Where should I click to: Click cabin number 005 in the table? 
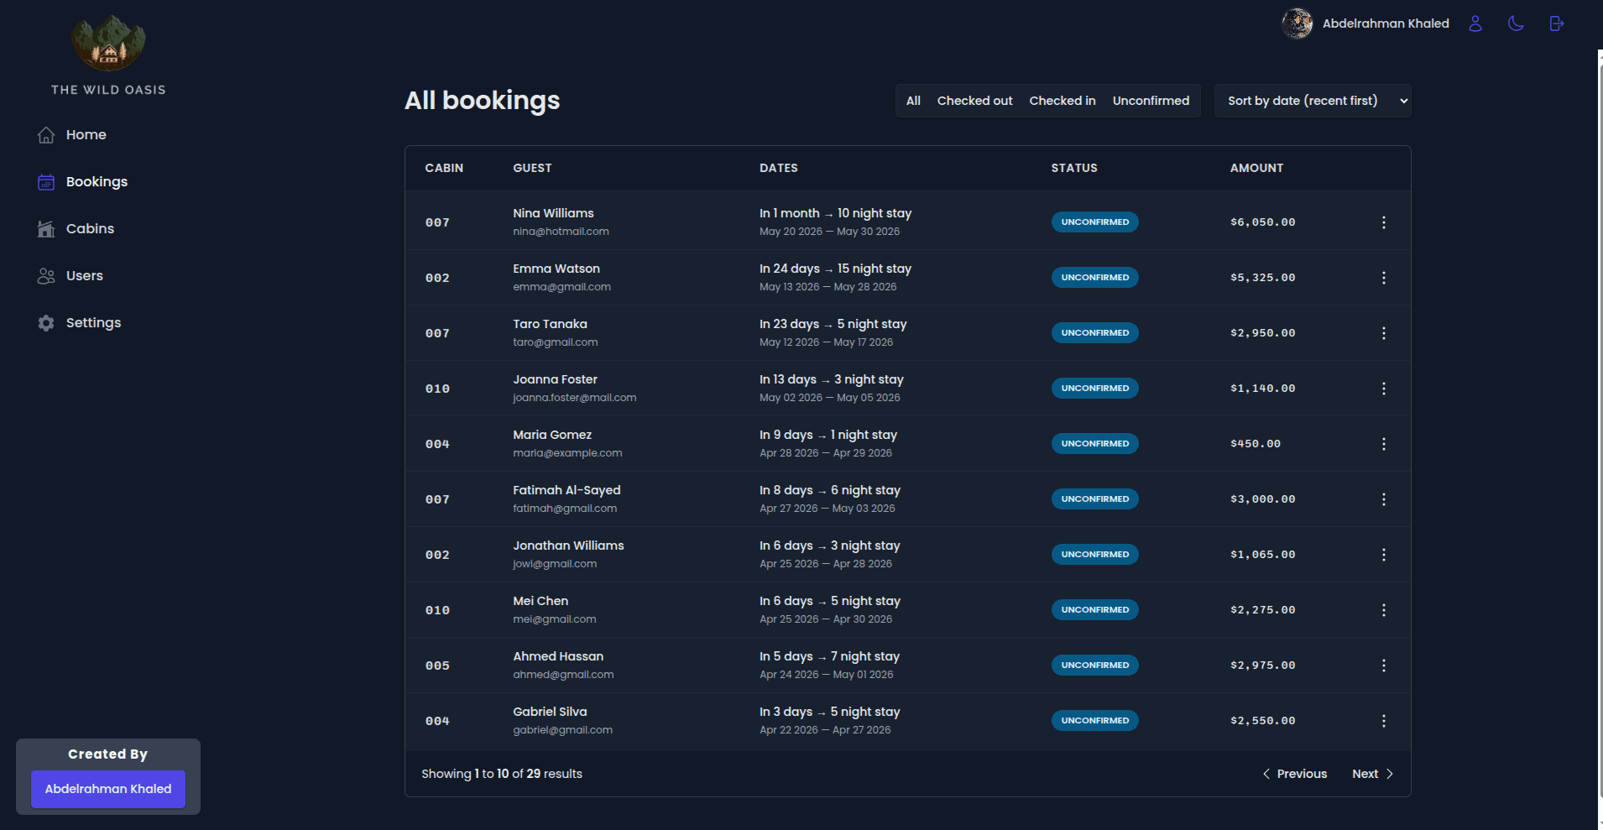click(437, 666)
